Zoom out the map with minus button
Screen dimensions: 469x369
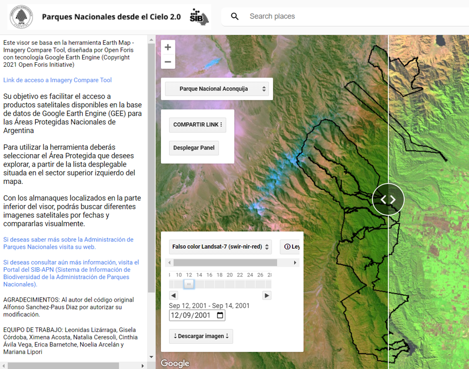pyautogui.click(x=168, y=62)
